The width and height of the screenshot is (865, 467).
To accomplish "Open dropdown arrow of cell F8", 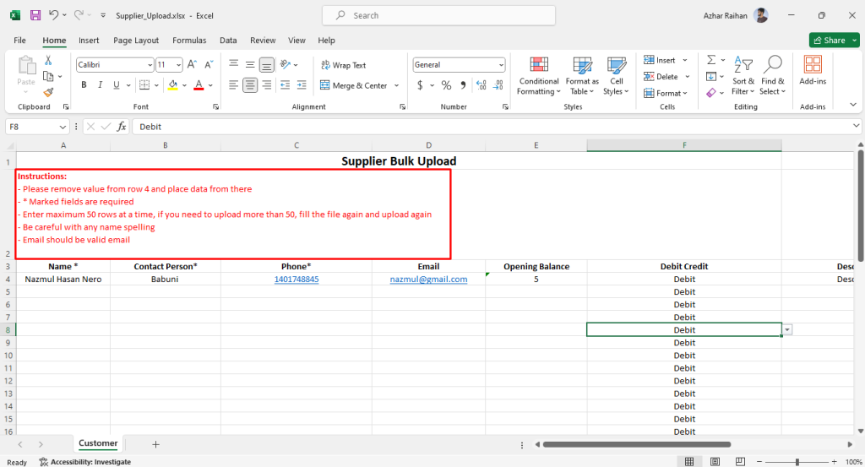I will point(787,329).
